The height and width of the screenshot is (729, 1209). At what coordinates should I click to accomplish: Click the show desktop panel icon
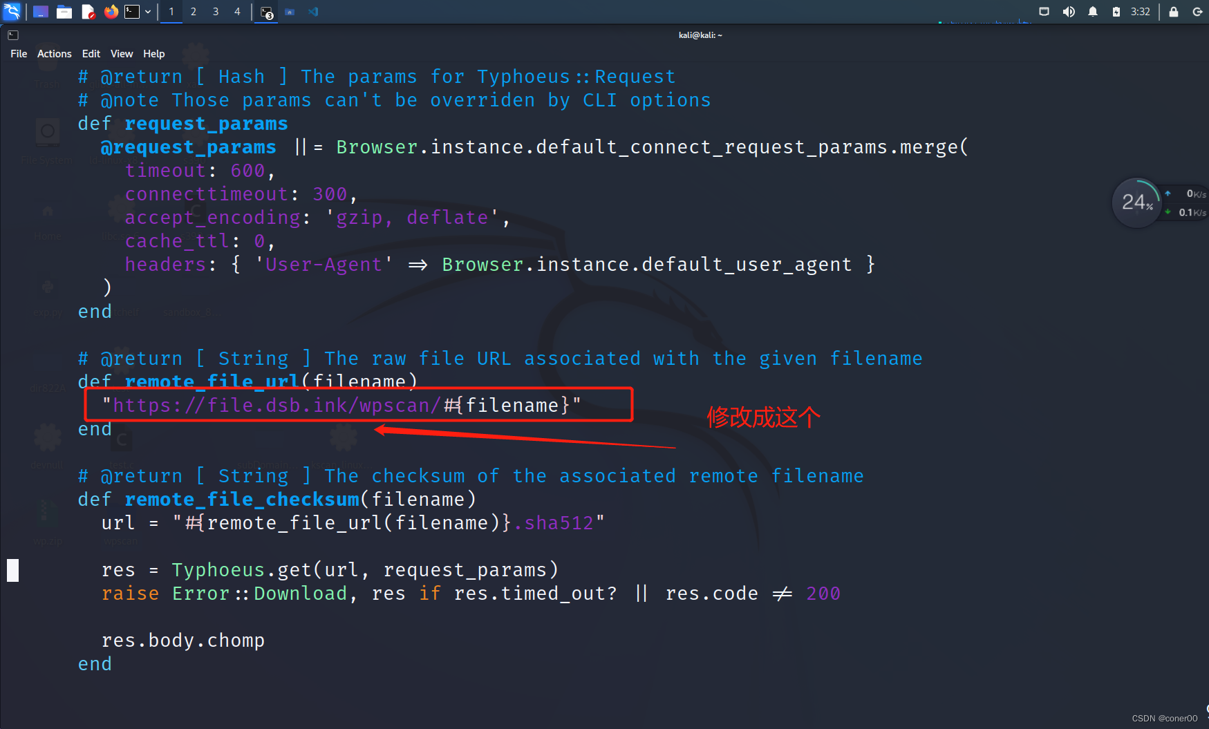41,12
